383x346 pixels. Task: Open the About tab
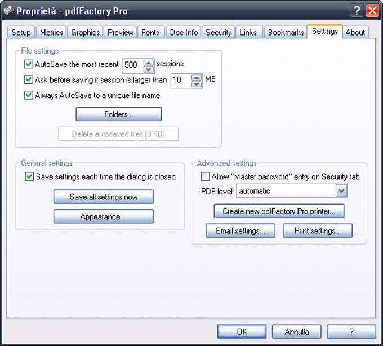click(355, 32)
